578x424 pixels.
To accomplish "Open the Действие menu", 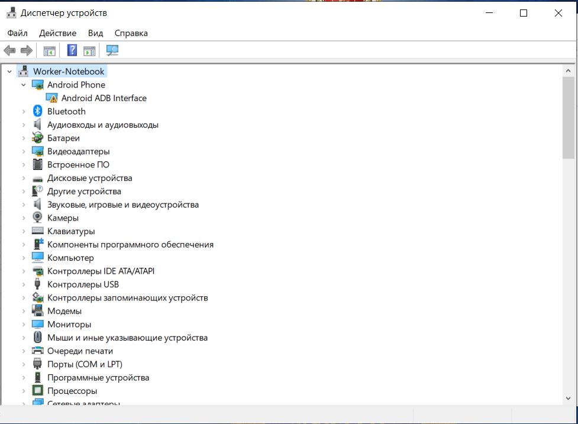I will pyautogui.click(x=57, y=33).
